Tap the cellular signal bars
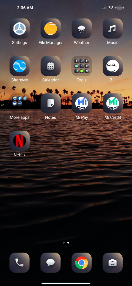 coord(104,8)
